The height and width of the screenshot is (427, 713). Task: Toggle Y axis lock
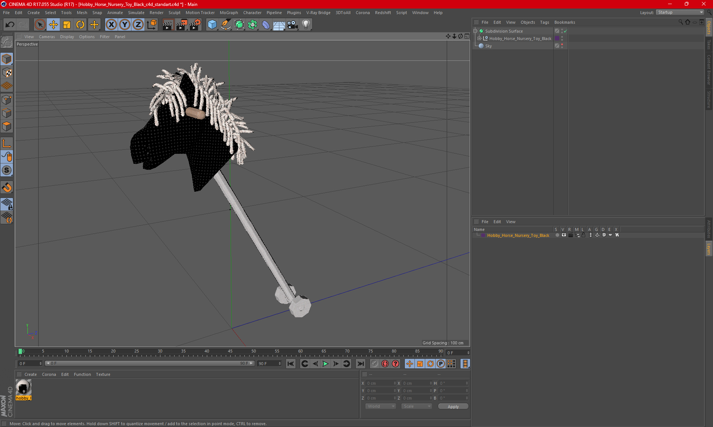click(125, 24)
